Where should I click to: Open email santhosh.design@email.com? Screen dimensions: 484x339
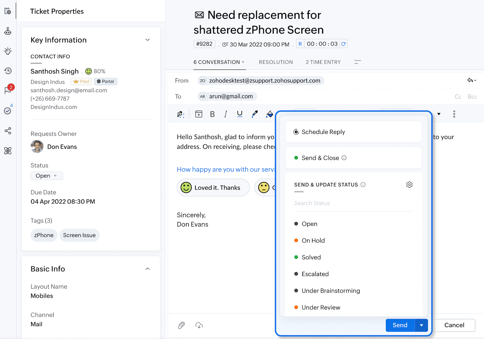point(69,90)
